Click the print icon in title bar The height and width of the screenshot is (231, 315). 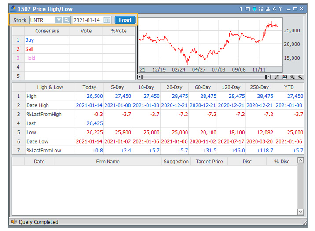(x=267, y=9)
